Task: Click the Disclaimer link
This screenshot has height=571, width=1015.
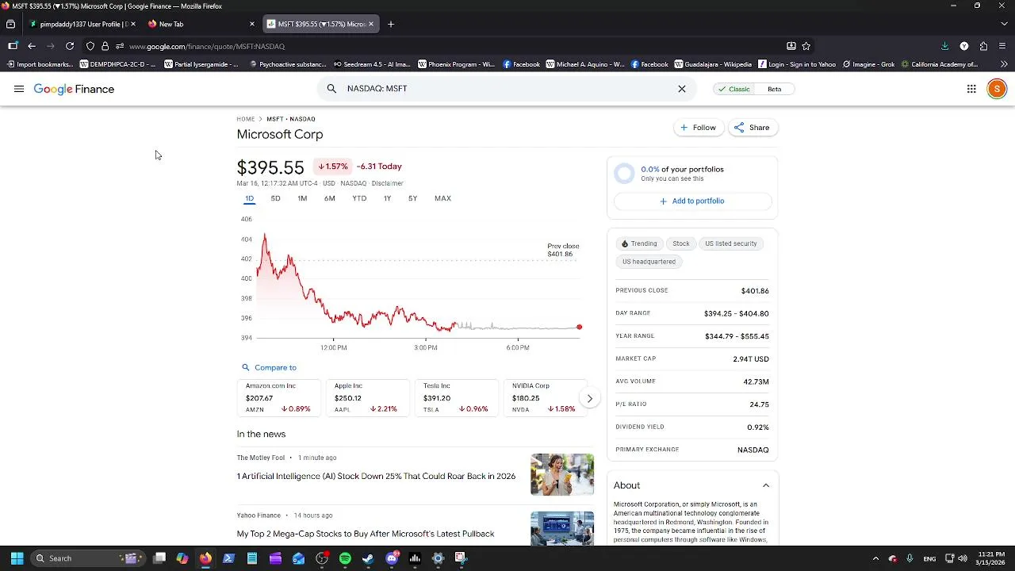Action: 388,183
